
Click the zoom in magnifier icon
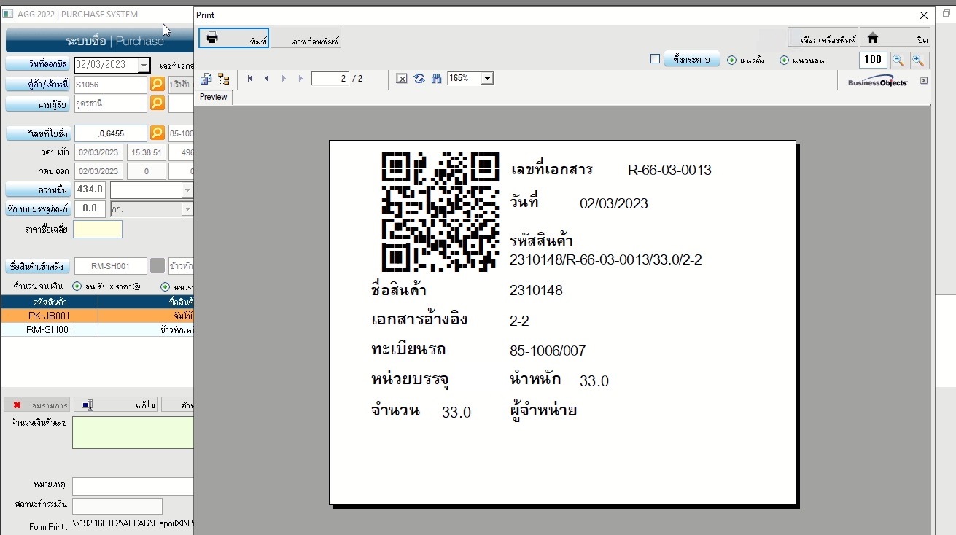click(x=919, y=60)
